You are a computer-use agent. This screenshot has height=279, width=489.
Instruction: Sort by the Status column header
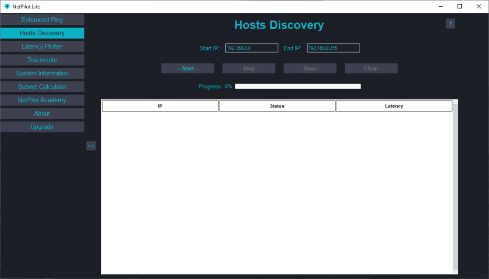(x=277, y=106)
